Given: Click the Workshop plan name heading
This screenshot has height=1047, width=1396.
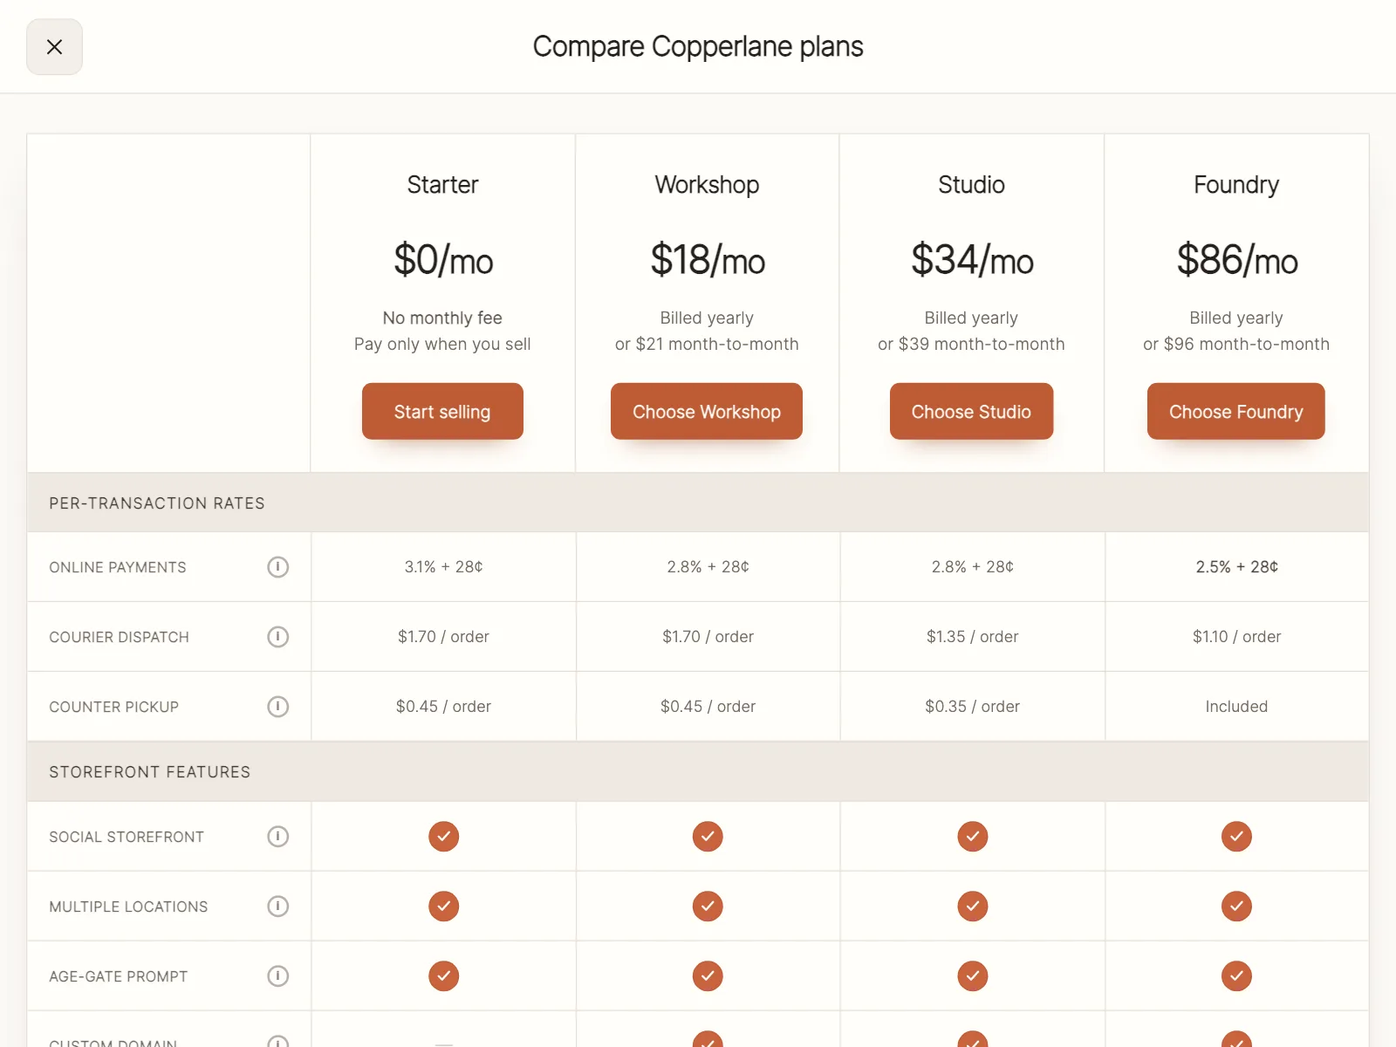Looking at the screenshot, I should 707,185.
